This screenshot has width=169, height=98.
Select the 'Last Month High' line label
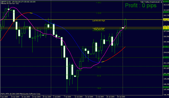tap(99, 21)
